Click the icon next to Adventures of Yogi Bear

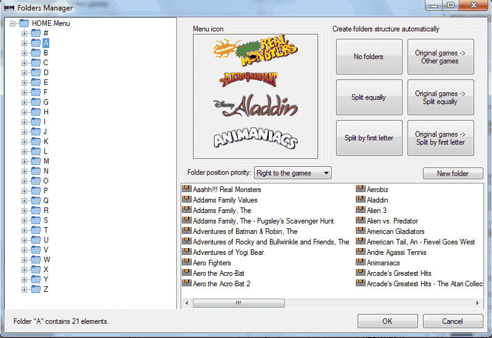tap(187, 252)
